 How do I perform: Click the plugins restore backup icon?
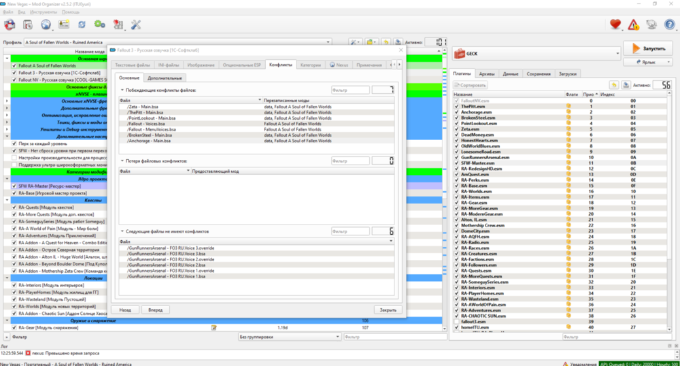[x=613, y=85]
